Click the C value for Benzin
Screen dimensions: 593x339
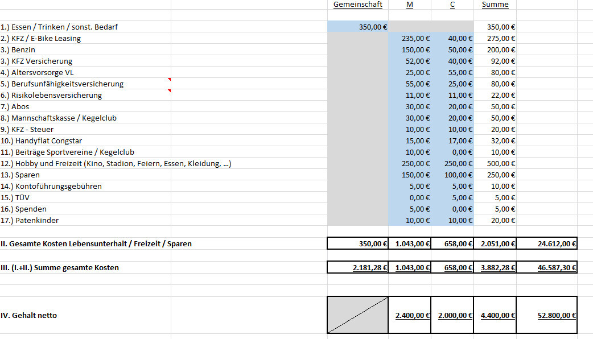coord(452,49)
